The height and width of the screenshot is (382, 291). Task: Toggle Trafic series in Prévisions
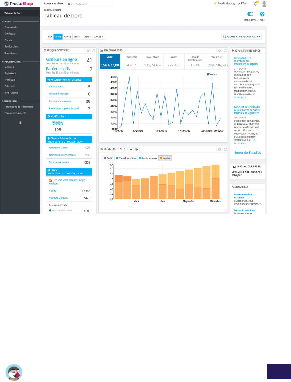[108, 158]
